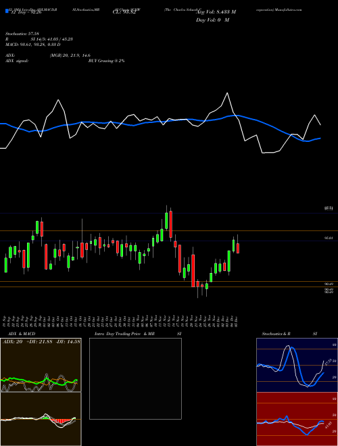
Task: Click the 'SI 14/3: 41.05 / 45.23' value
Action: coord(52,39)
